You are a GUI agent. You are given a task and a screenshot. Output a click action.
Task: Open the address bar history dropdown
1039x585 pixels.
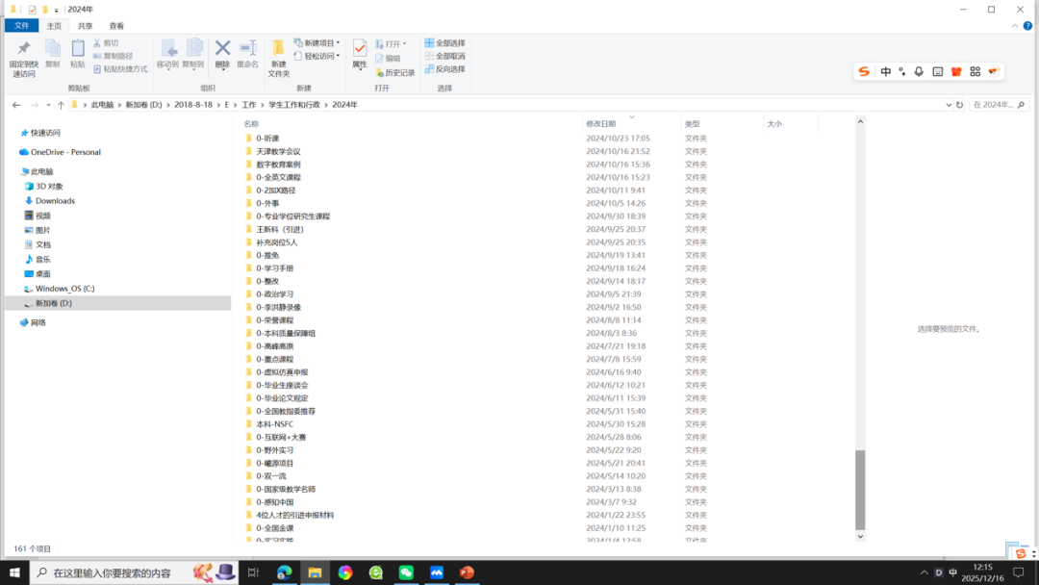(x=949, y=105)
